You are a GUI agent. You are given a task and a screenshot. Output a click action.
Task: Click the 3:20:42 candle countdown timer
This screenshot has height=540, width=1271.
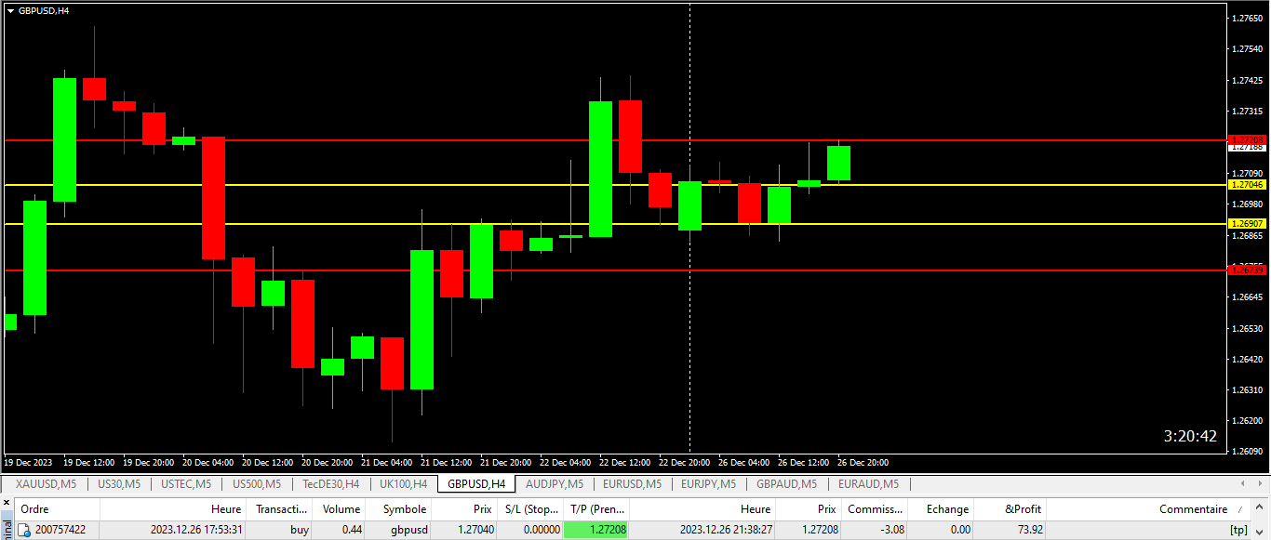click(x=1190, y=436)
